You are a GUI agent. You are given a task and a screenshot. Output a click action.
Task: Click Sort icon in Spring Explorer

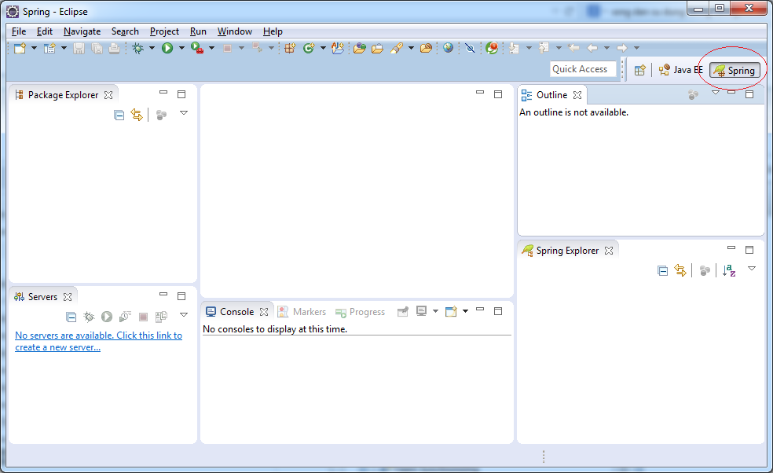[x=729, y=270]
